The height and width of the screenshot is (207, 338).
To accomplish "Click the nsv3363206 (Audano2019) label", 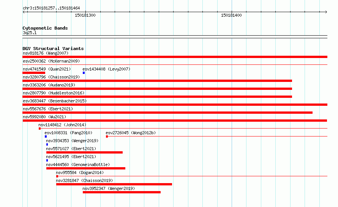I will (49, 85).
